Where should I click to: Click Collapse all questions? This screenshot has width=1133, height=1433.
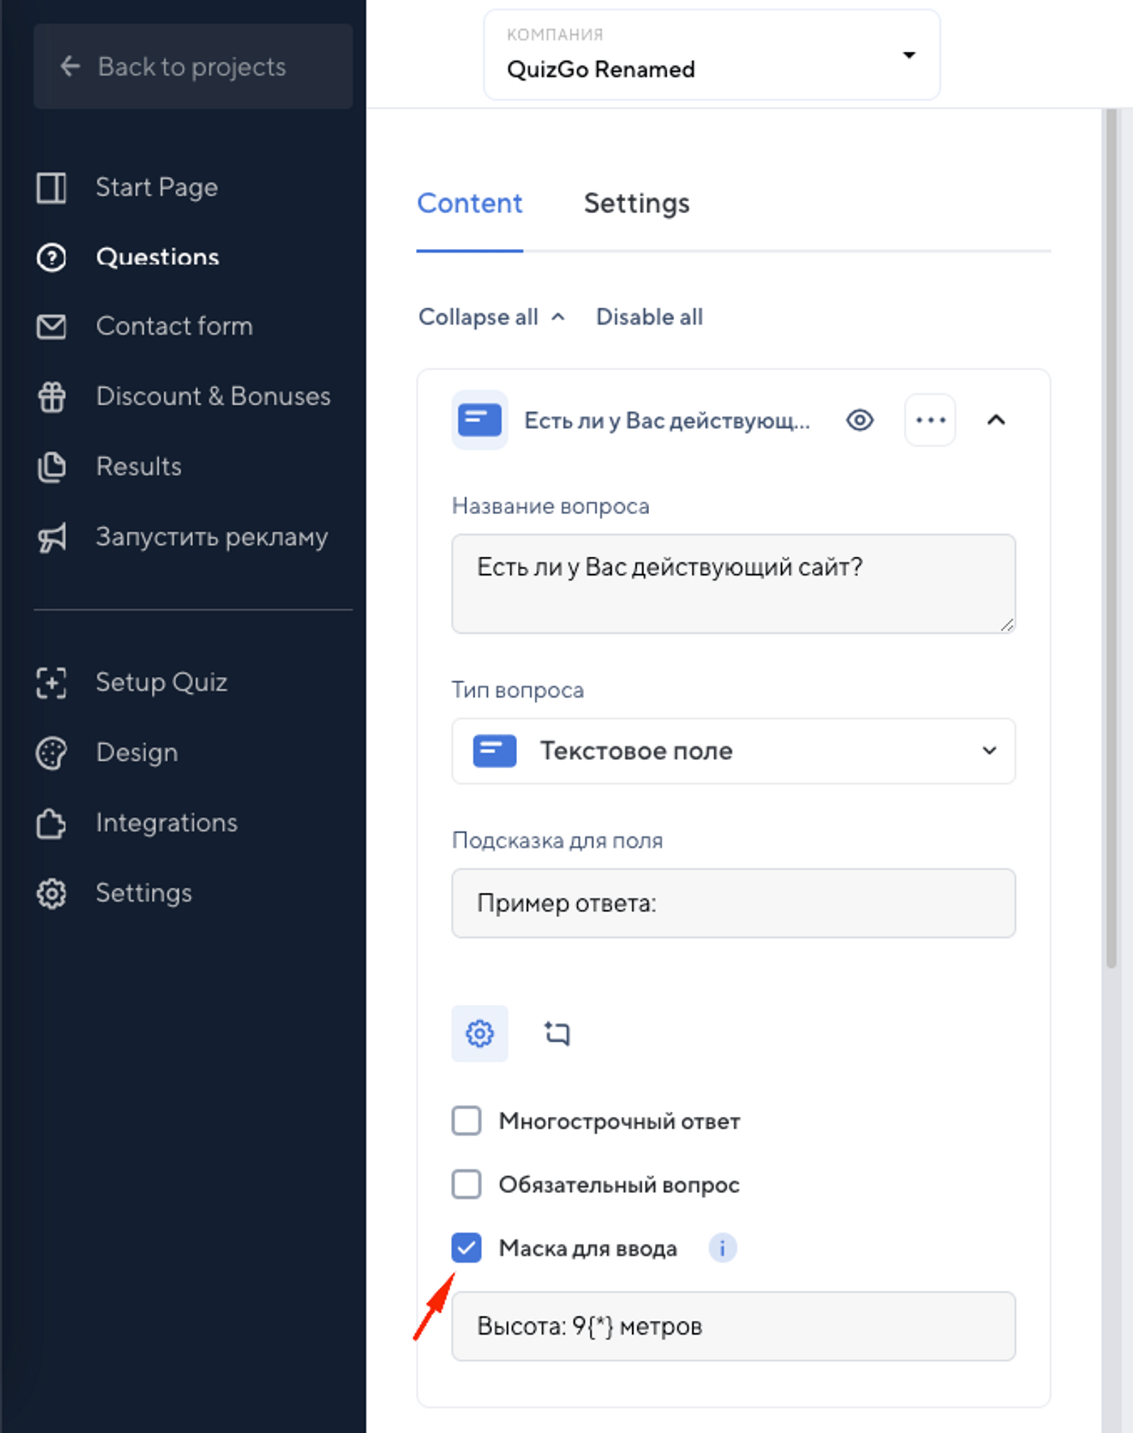(492, 317)
